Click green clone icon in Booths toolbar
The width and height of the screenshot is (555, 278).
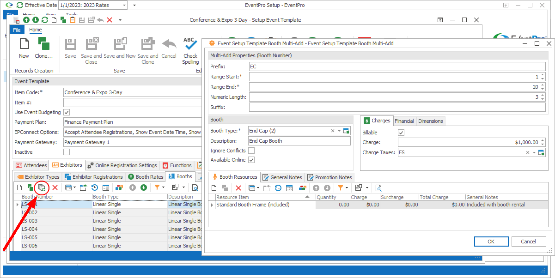[x=30, y=187]
